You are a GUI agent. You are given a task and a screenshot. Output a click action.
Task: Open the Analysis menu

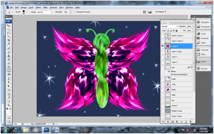coord(53,7)
